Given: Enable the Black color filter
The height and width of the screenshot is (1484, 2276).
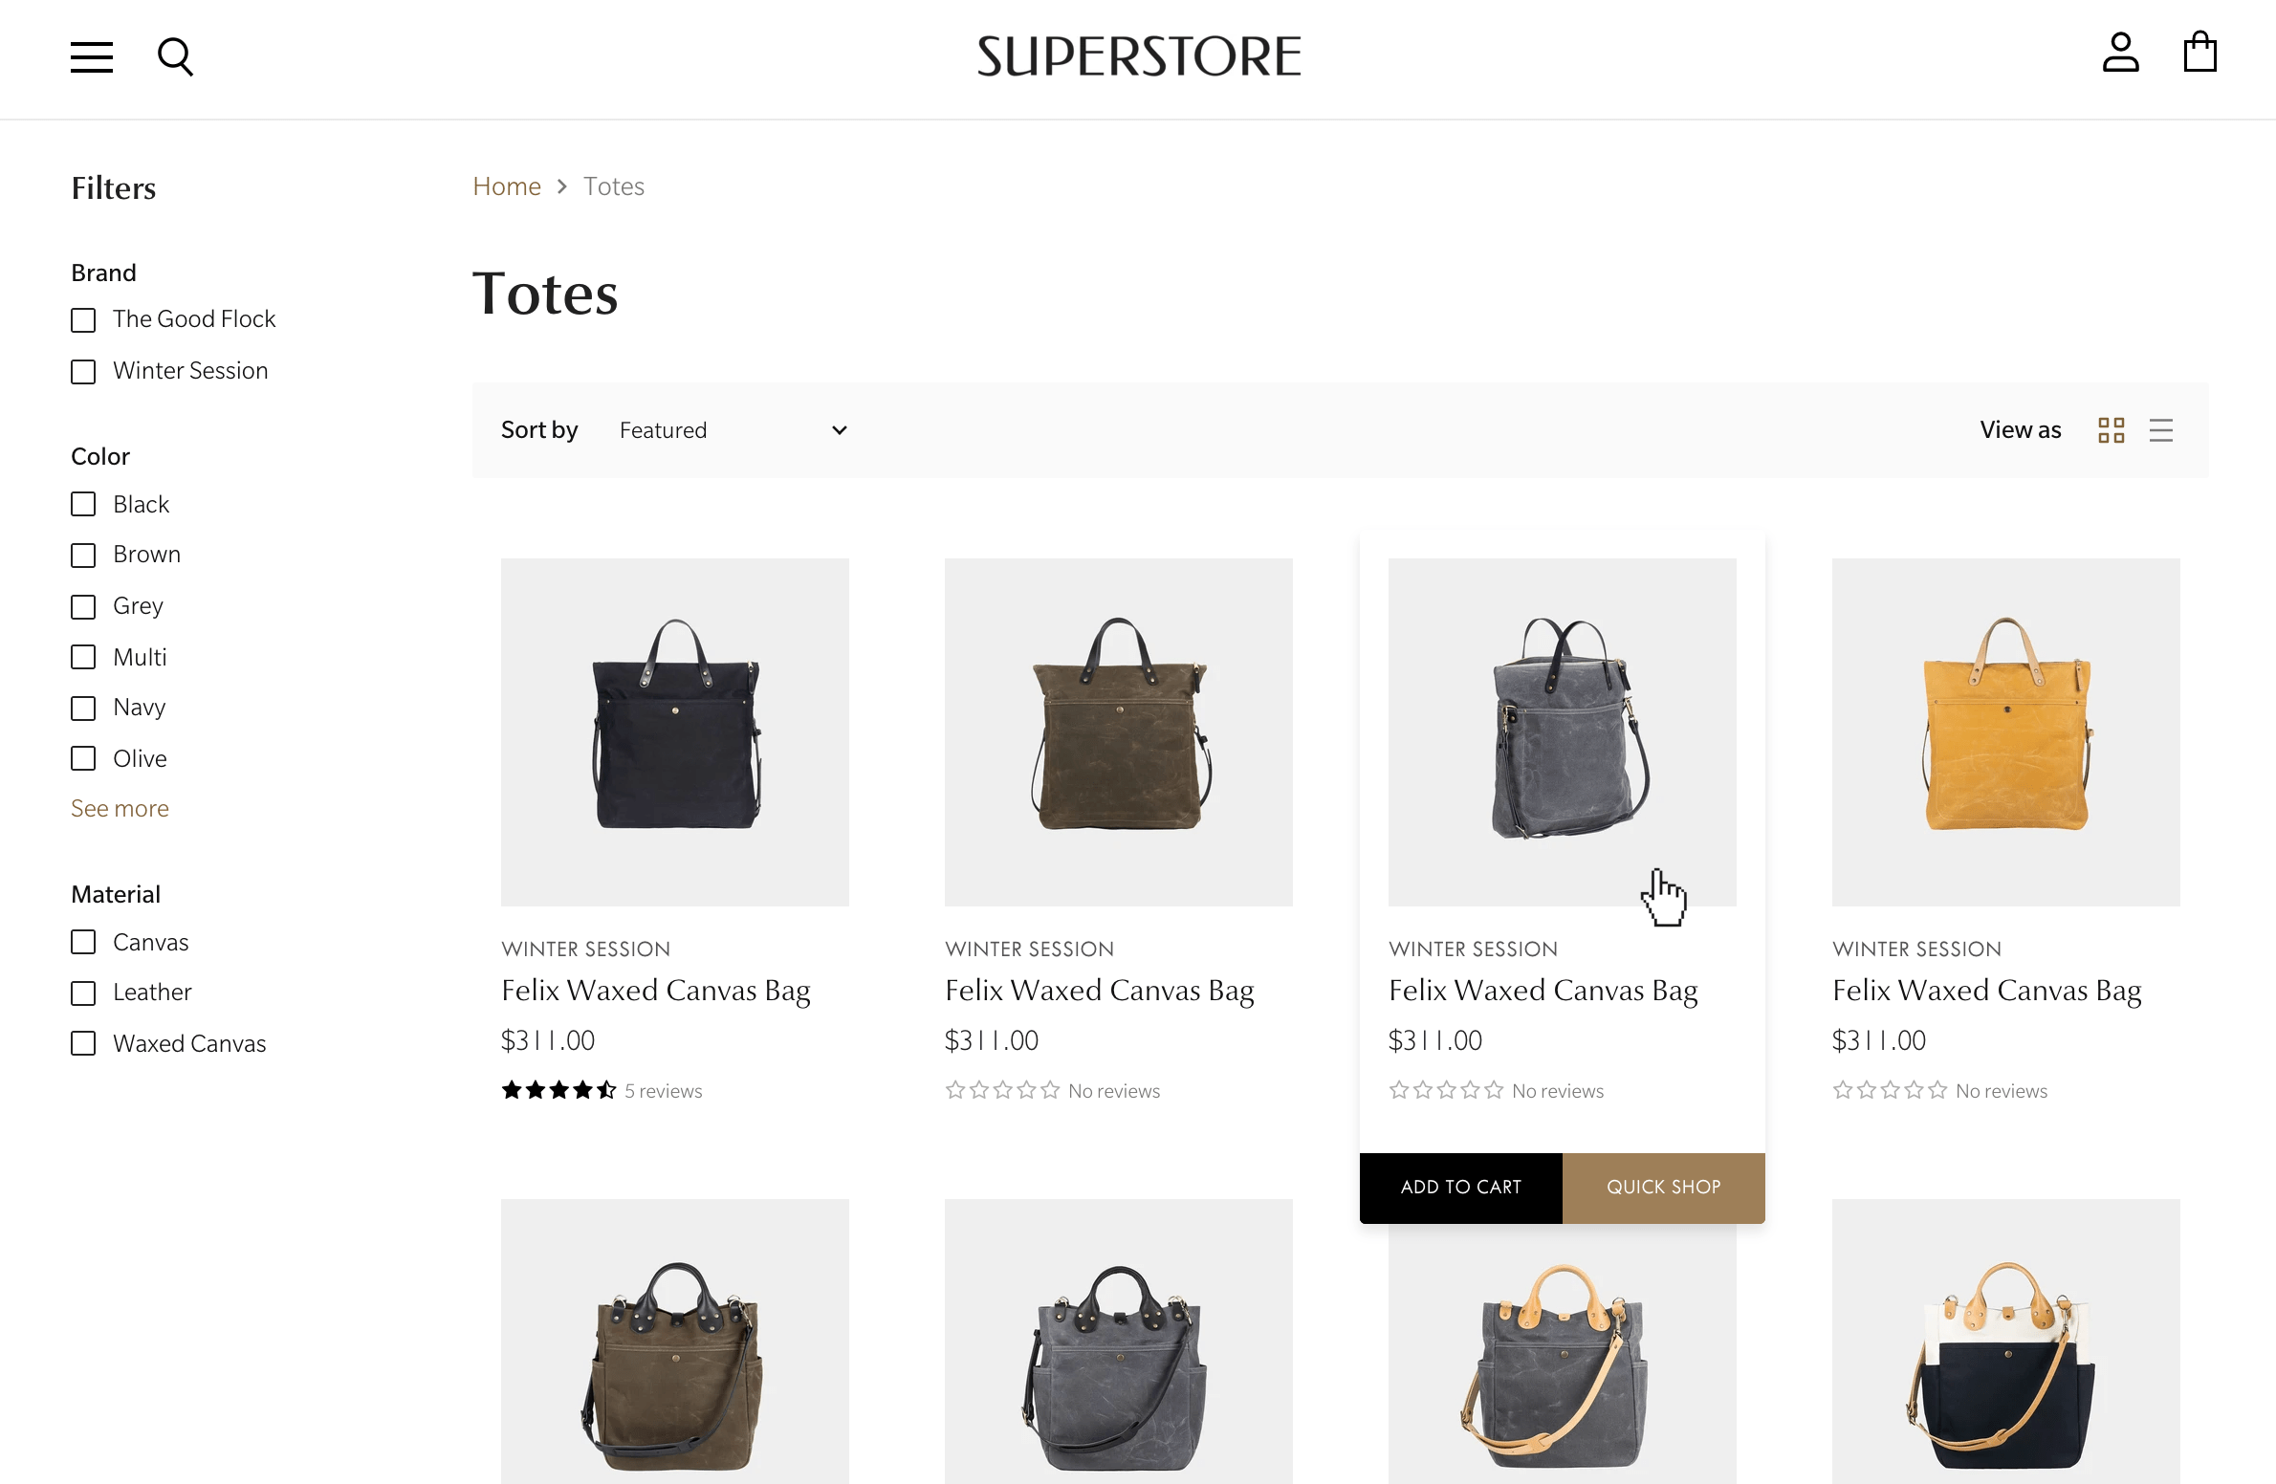Looking at the screenshot, I should point(83,504).
